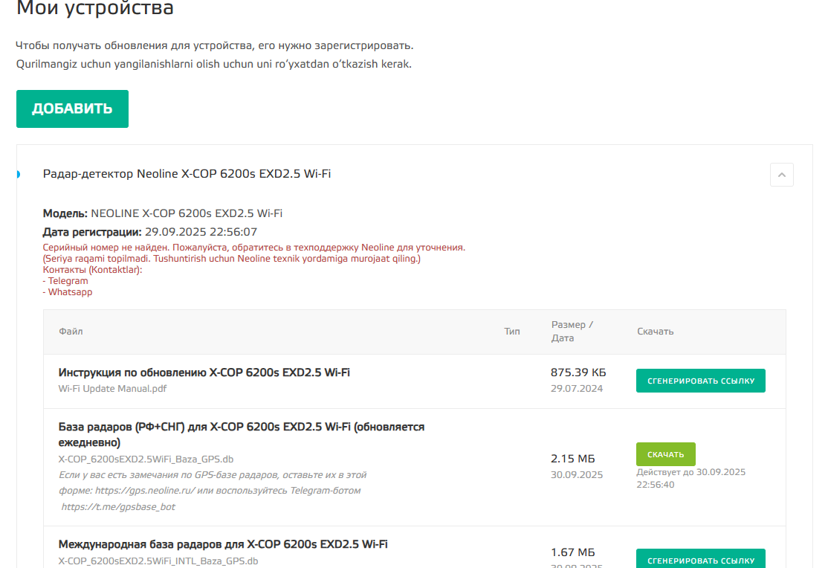Viewport: 828px width, 568px height.
Task: Click the Wi-Fi Update Manual.pdf file name
Action: [x=112, y=388]
